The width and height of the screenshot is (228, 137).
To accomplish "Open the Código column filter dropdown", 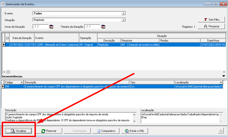I will [22, 82].
